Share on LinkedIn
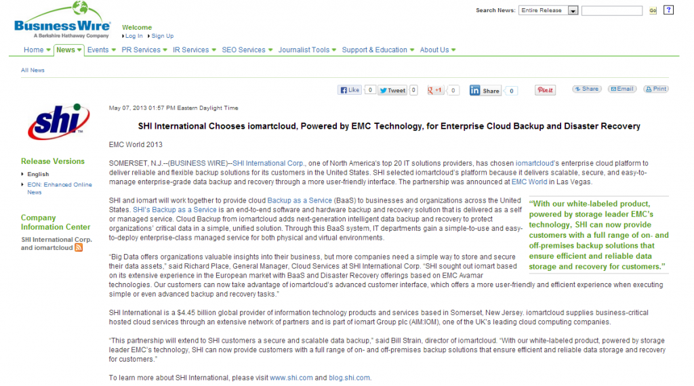 point(485,91)
